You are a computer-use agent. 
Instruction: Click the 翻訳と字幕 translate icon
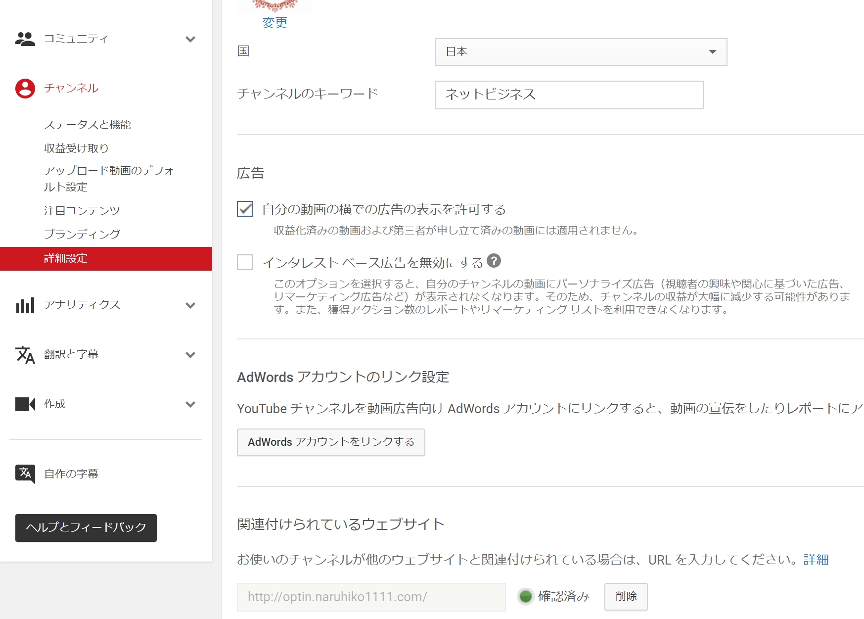[x=25, y=355]
